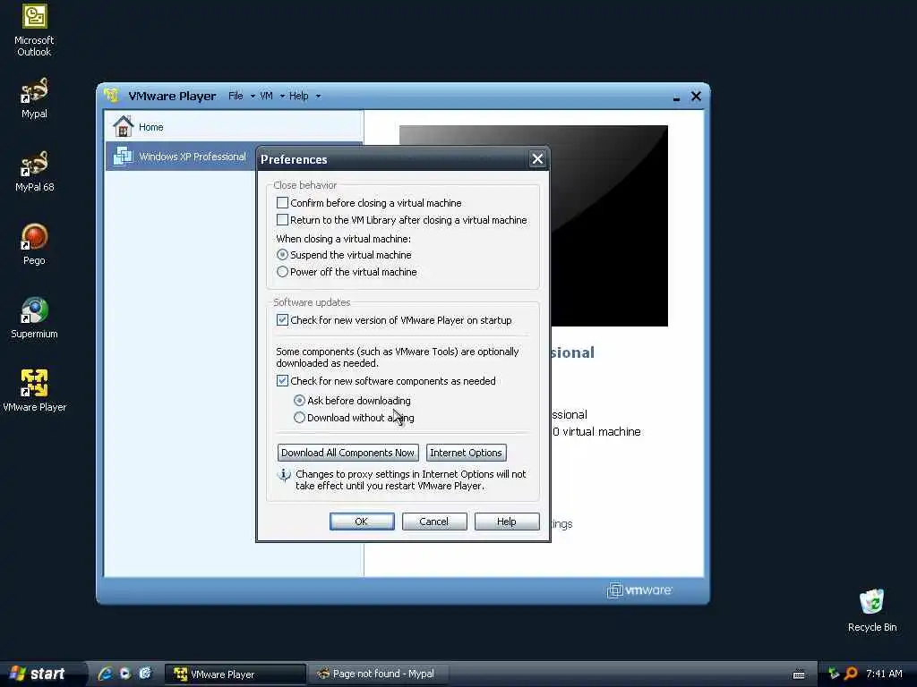Click the VMware Player title bar logo
The image size is (917, 687).
coord(112,95)
